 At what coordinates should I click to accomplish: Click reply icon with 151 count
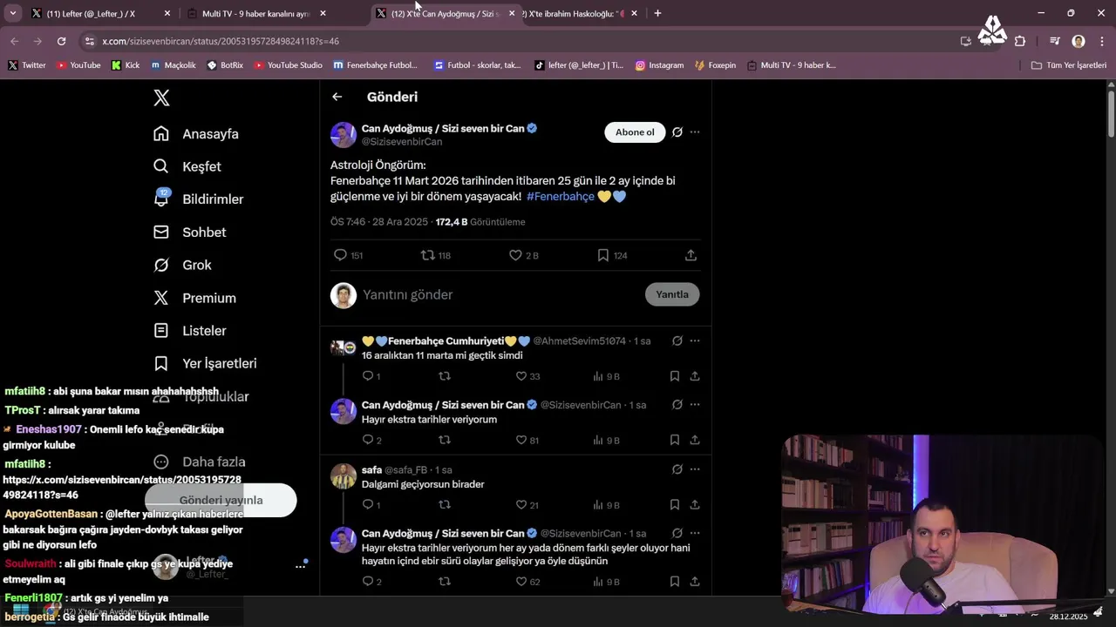tap(348, 255)
